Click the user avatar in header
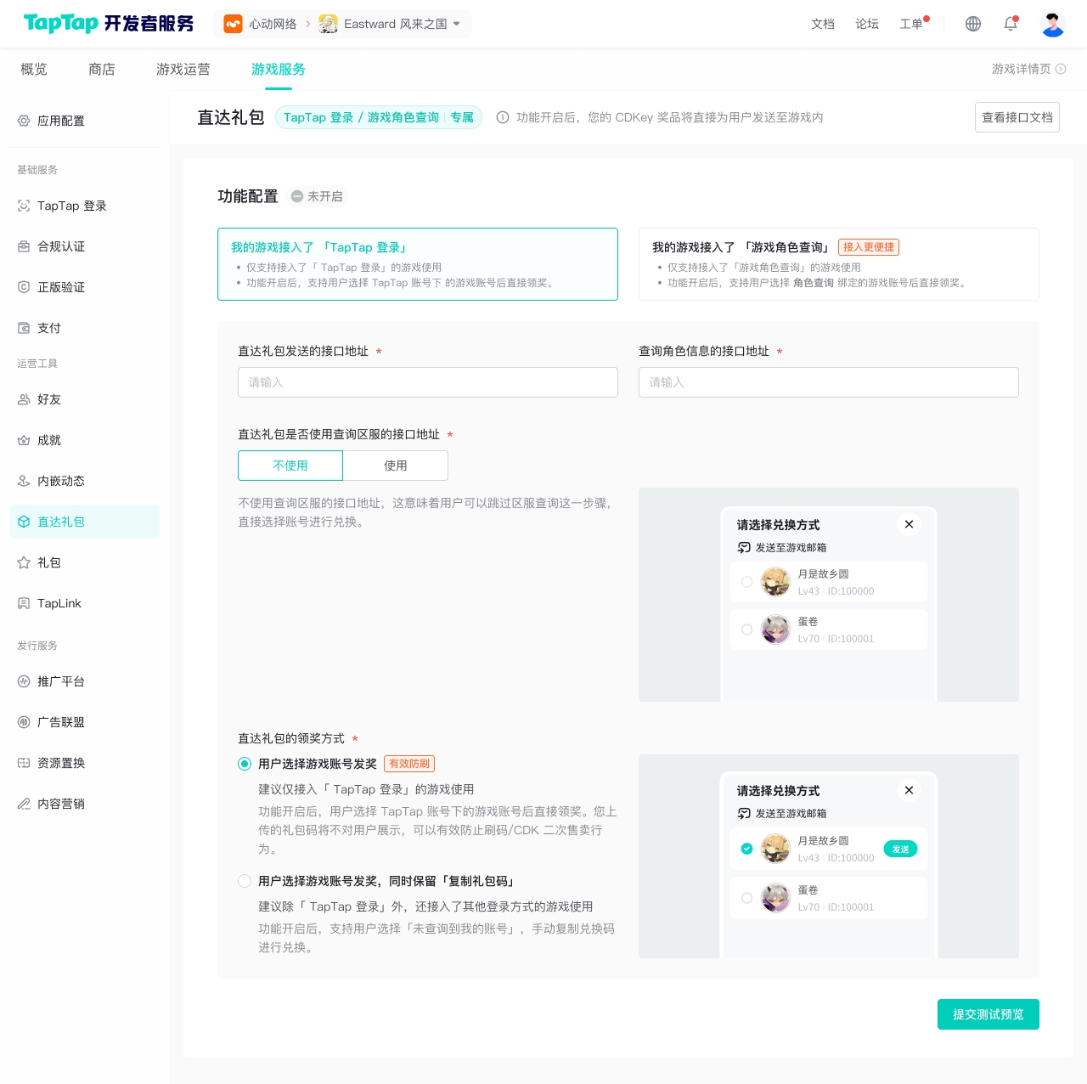 click(1052, 24)
